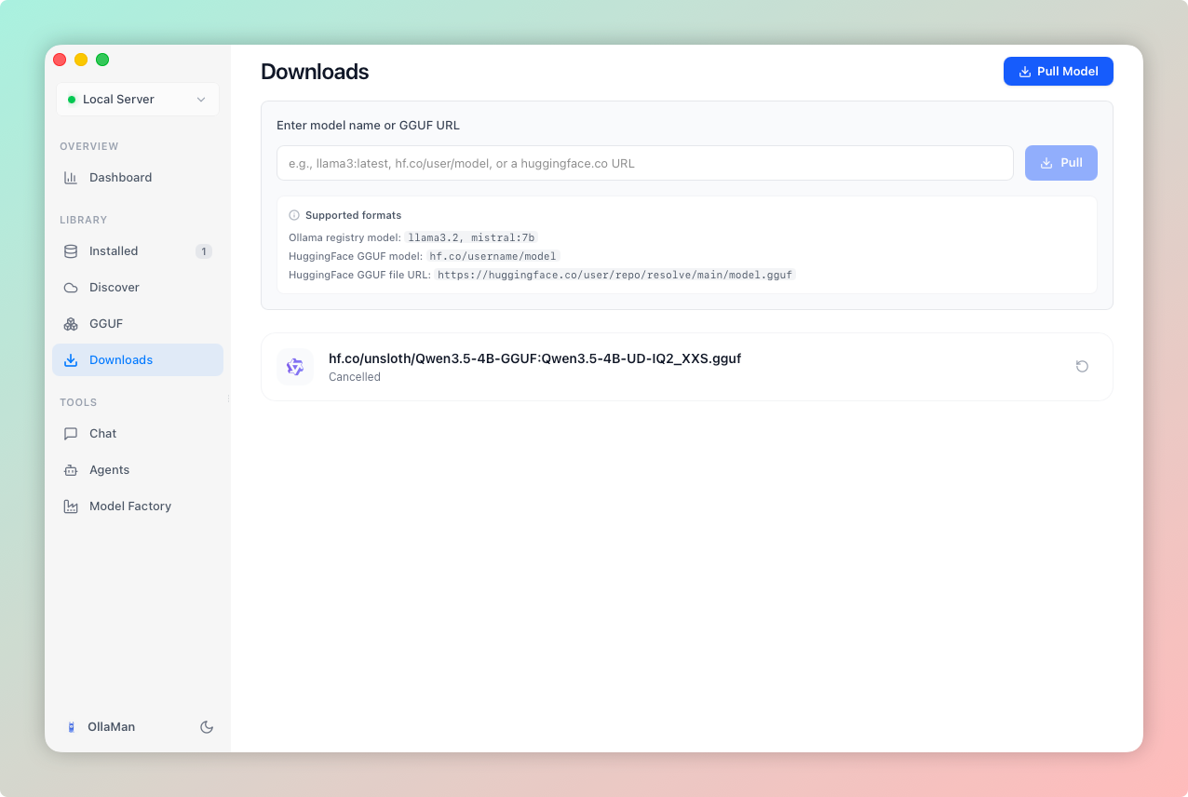Click the Downloads page heading

coord(315,72)
